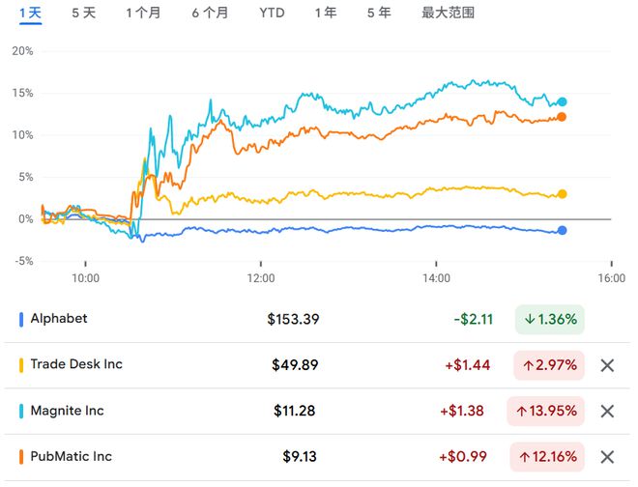Open the Magnite Inc stock row
This screenshot has height=487, width=638.
pyautogui.click(x=67, y=412)
